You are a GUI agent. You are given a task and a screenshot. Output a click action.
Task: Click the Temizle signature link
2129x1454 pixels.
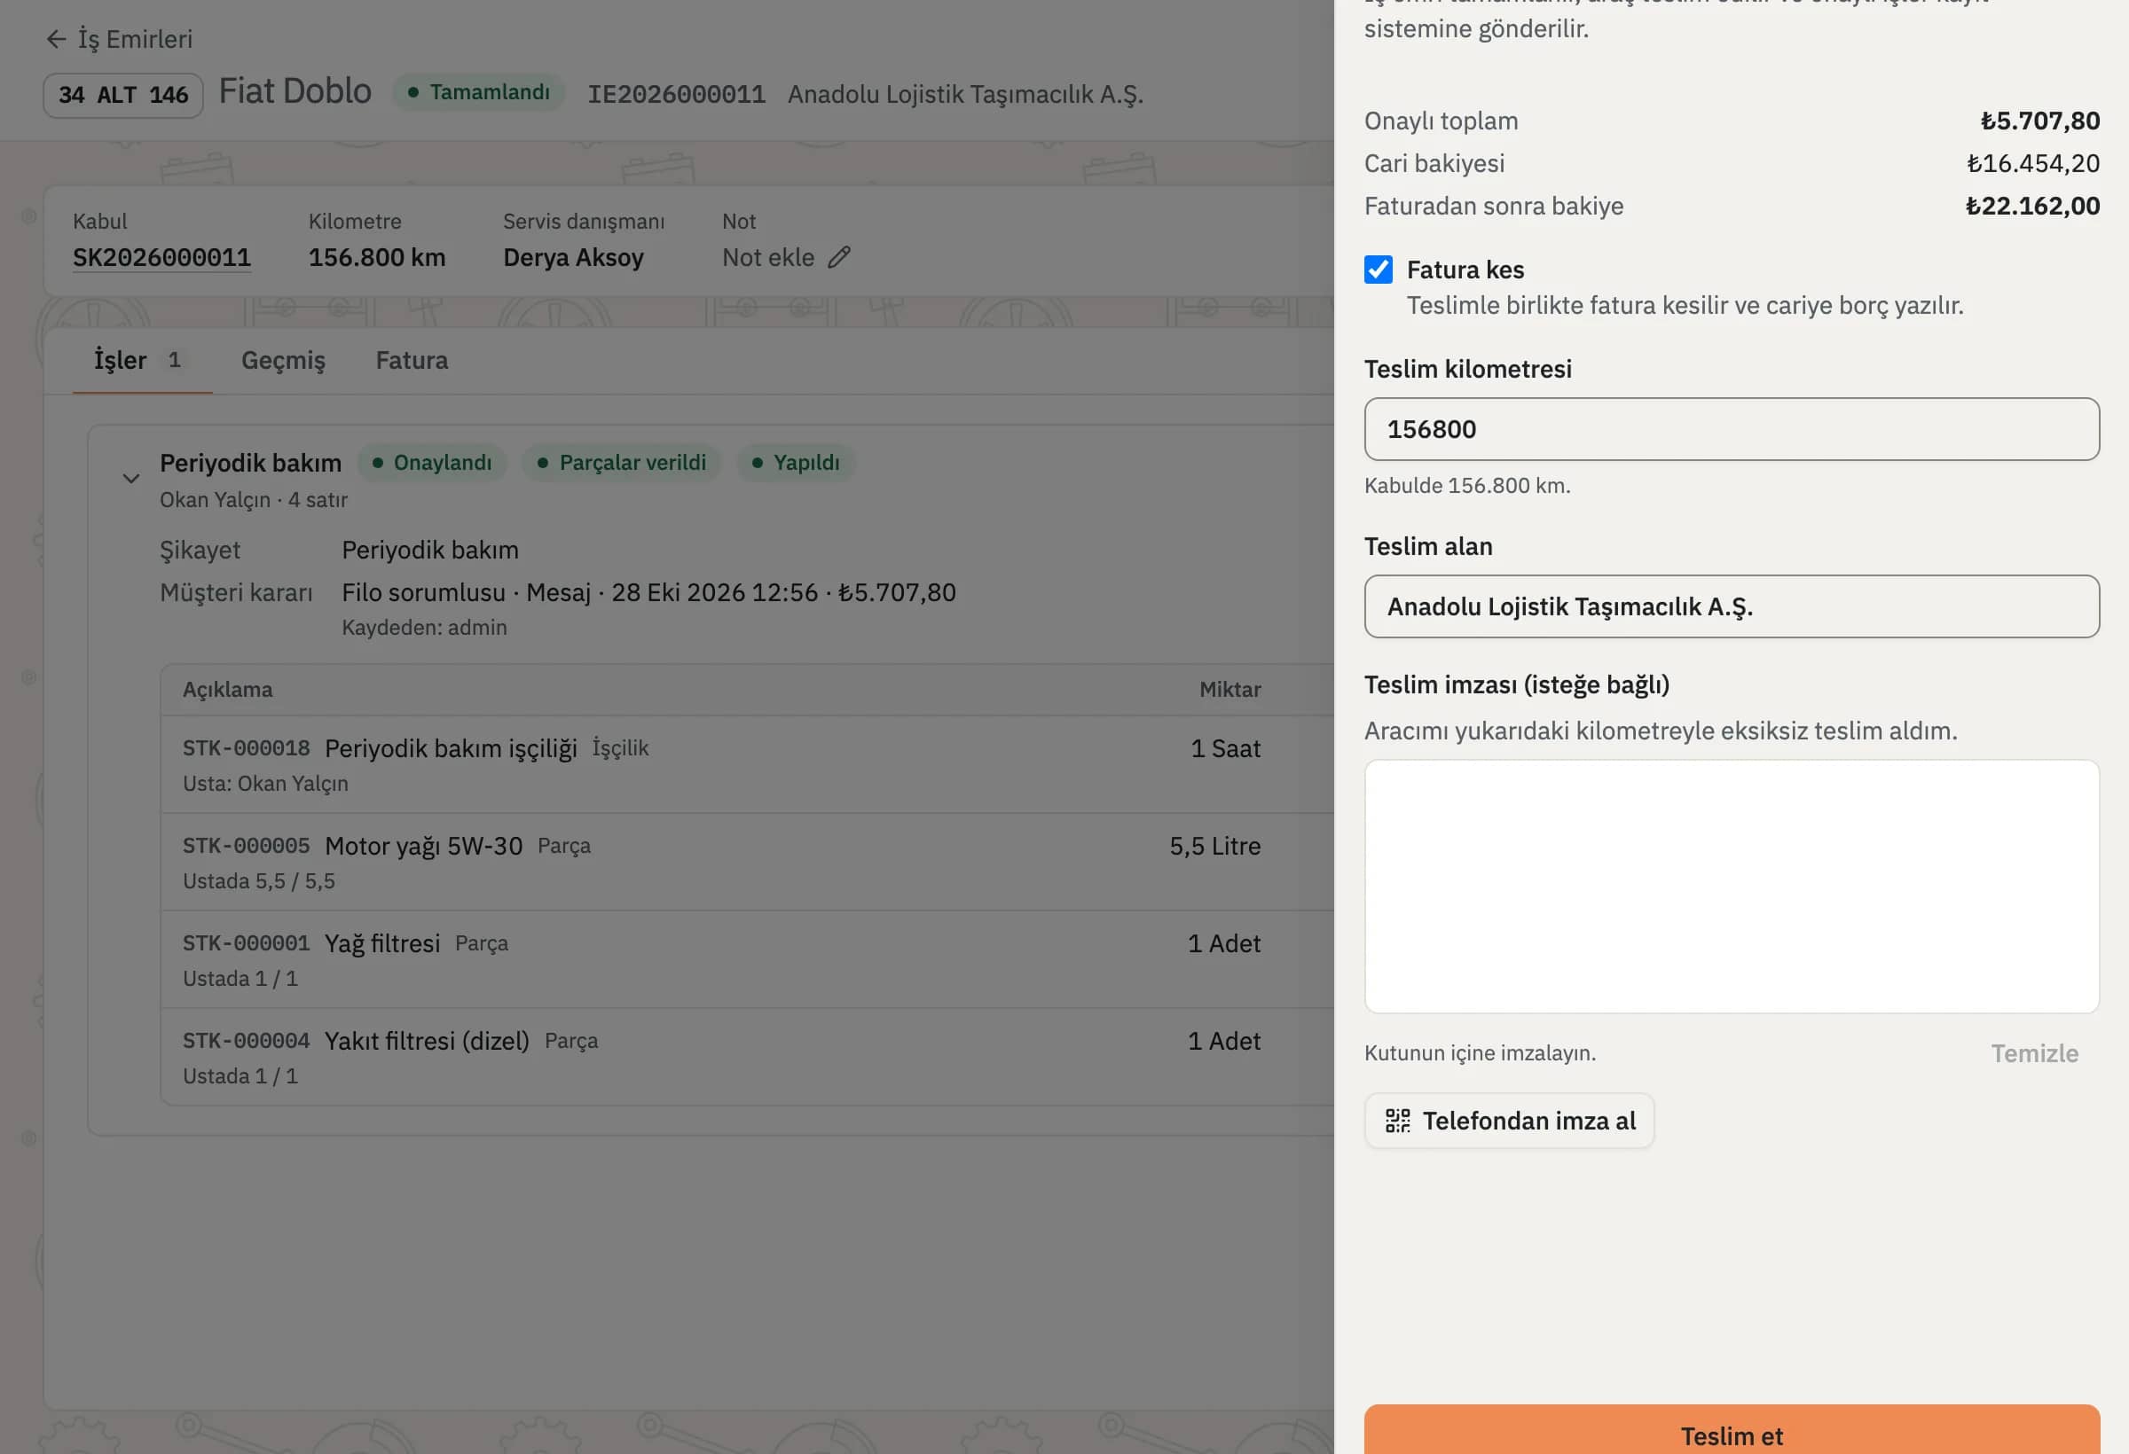[2034, 1053]
